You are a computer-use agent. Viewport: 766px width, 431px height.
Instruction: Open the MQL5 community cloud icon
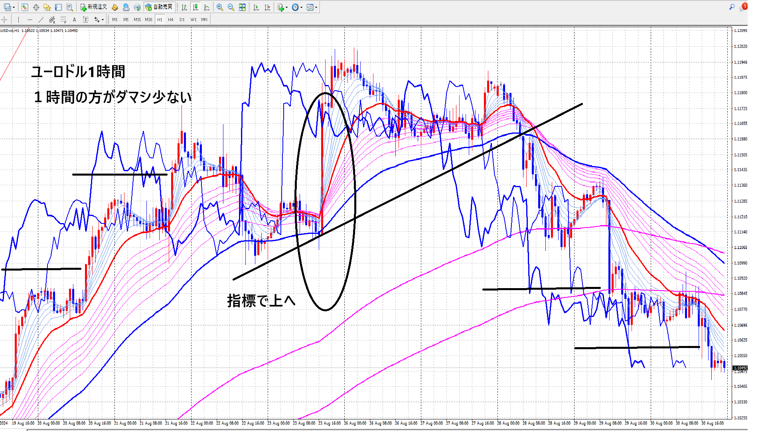[126, 7]
